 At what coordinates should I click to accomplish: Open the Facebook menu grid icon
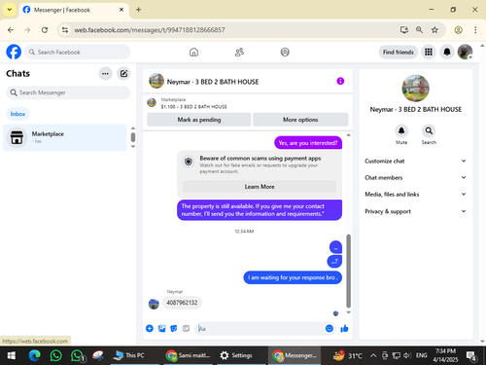click(x=429, y=52)
